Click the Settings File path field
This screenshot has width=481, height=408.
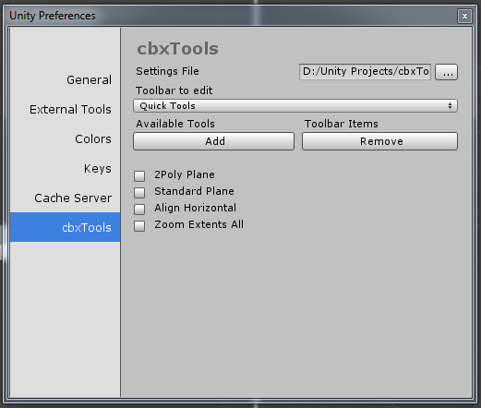(365, 72)
